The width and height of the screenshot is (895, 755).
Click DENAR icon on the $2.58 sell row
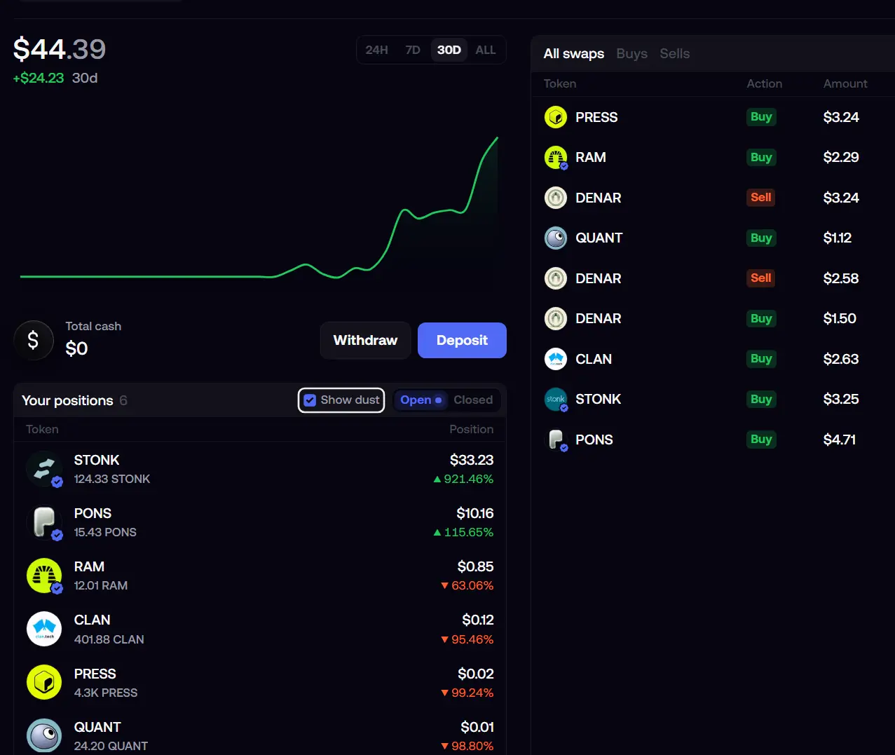(556, 278)
